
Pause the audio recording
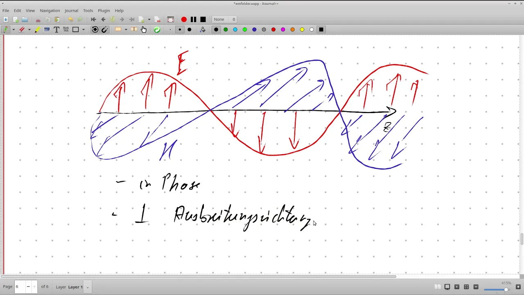tap(193, 19)
